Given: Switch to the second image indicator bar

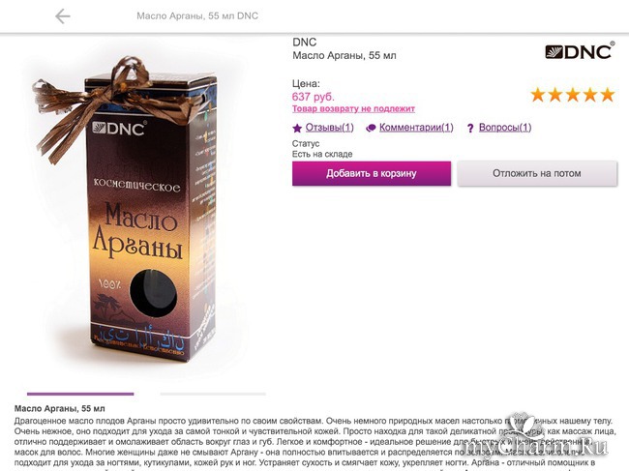Looking at the screenshot, I should [213, 394].
